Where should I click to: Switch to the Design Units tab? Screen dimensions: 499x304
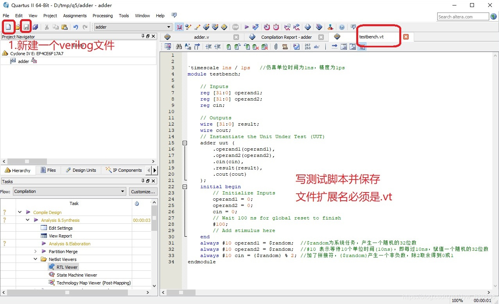[81, 170]
